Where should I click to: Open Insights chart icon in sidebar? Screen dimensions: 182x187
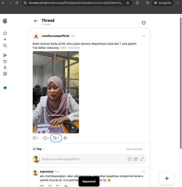click(5, 74)
